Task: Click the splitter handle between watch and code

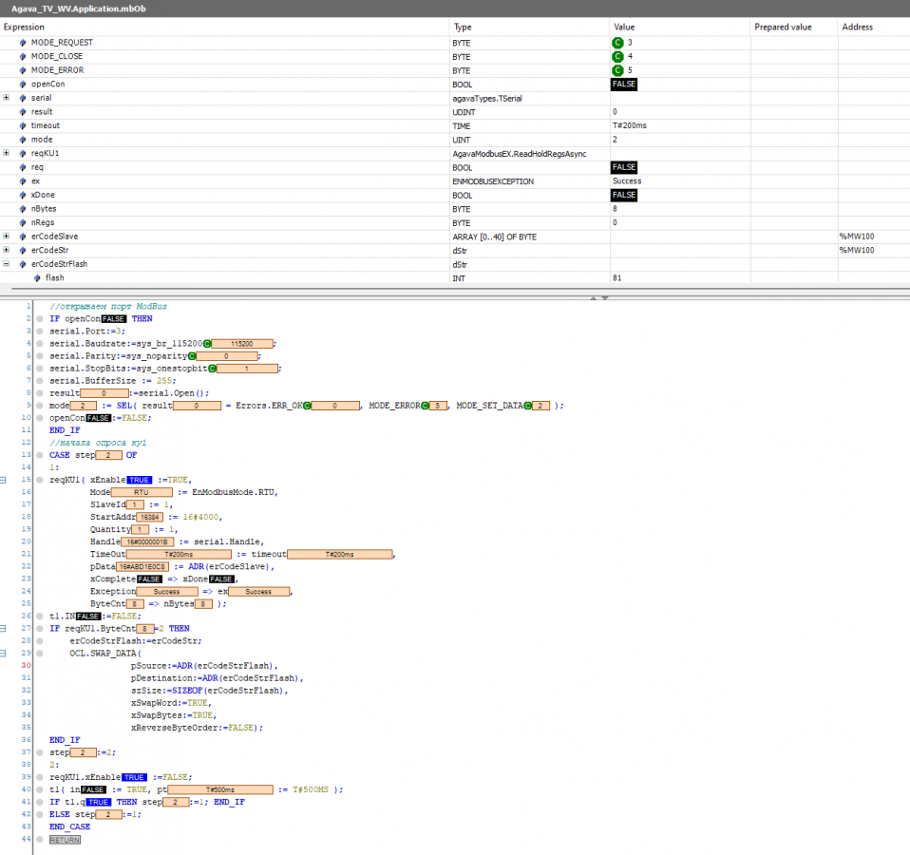Action: coord(597,297)
